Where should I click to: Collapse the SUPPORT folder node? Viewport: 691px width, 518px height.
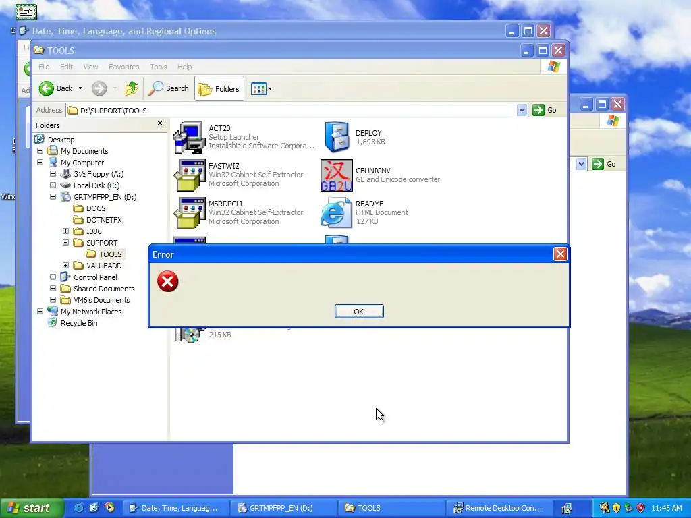coord(65,243)
